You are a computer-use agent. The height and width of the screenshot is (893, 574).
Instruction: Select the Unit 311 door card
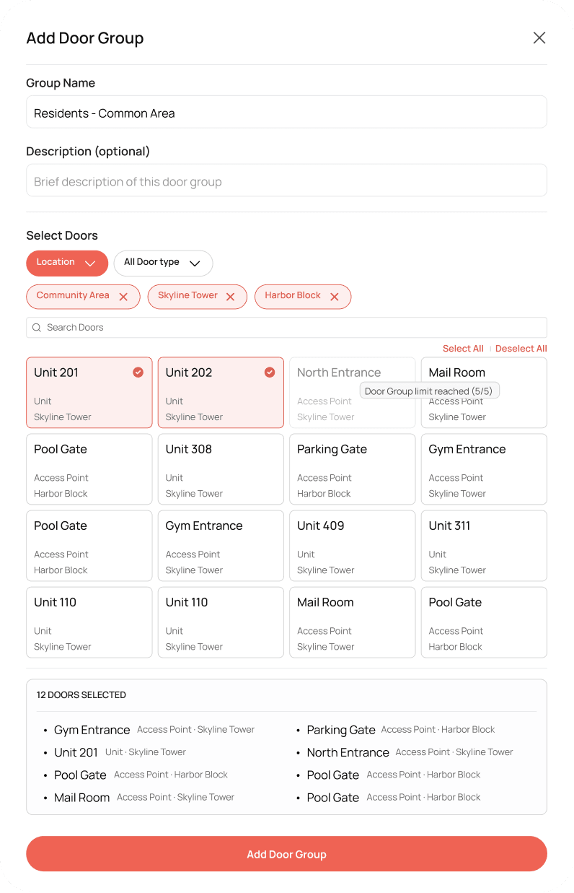(484, 546)
